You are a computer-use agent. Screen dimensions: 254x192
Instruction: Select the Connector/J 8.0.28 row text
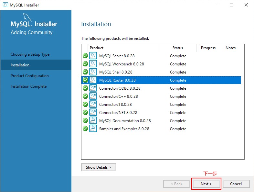click(115, 105)
